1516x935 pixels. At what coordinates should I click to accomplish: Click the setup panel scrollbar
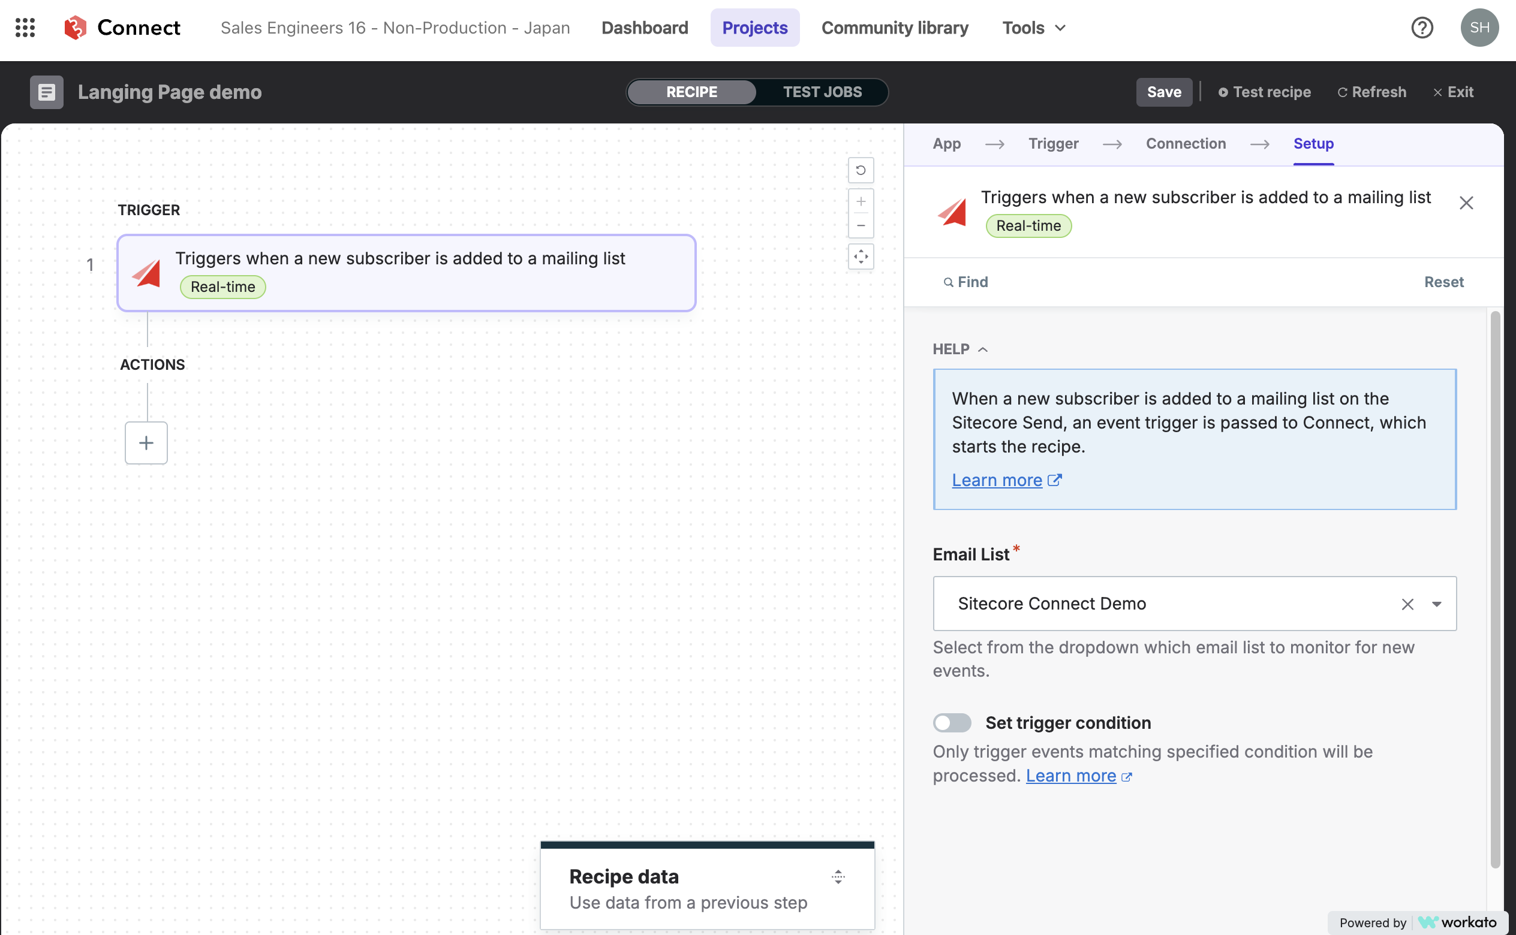click(1494, 589)
